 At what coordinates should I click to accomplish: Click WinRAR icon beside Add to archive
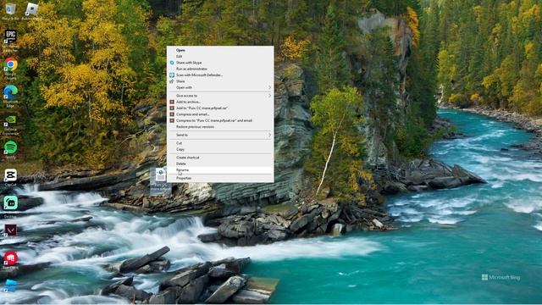[171, 102]
